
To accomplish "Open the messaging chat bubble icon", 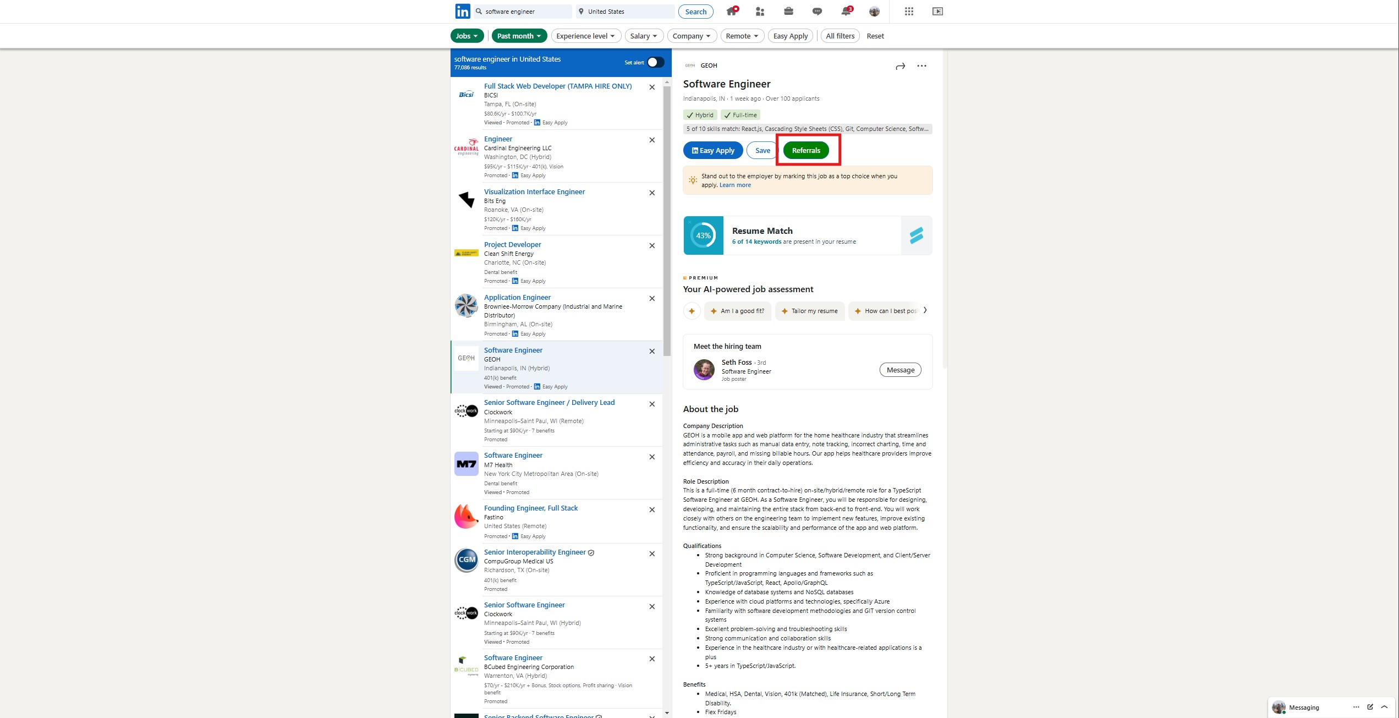I will point(817,12).
